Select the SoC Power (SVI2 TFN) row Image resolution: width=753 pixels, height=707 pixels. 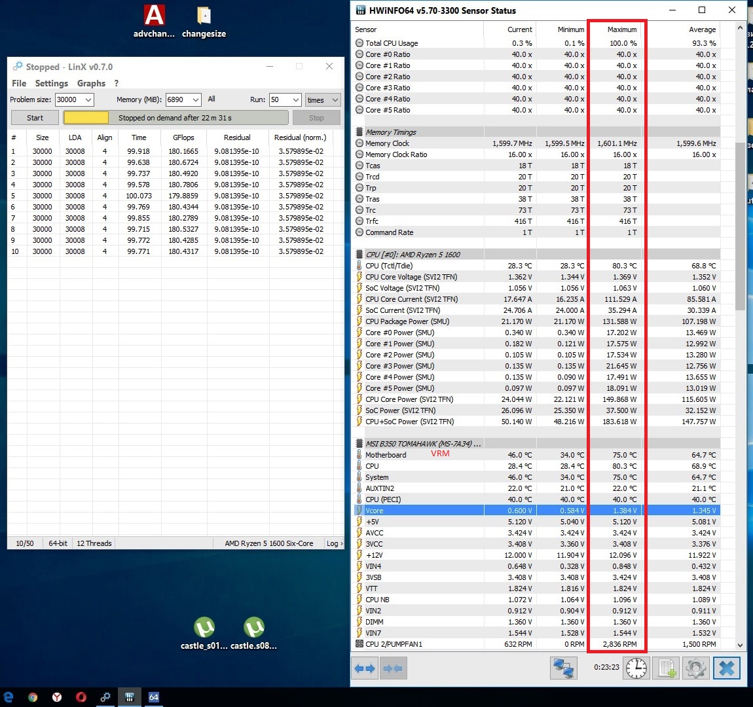(x=537, y=410)
